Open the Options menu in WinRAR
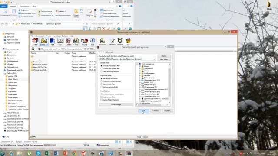 pos(65,36)
